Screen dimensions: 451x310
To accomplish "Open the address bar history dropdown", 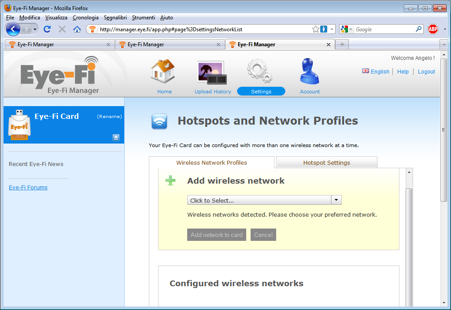I will pos(332,29).
